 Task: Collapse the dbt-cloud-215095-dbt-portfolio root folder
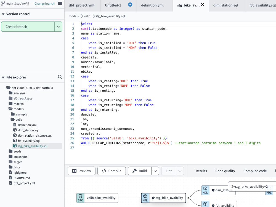8,88
